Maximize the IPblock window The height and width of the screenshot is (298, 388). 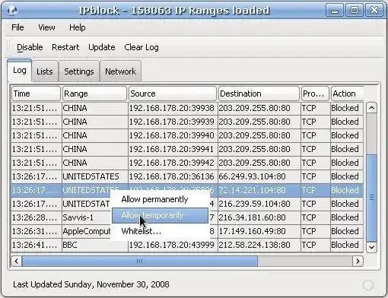click(355, 11)
